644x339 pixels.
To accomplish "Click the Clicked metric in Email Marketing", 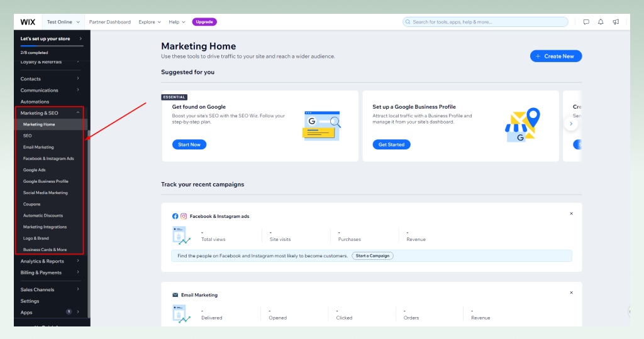I will (x=344, y=315).
